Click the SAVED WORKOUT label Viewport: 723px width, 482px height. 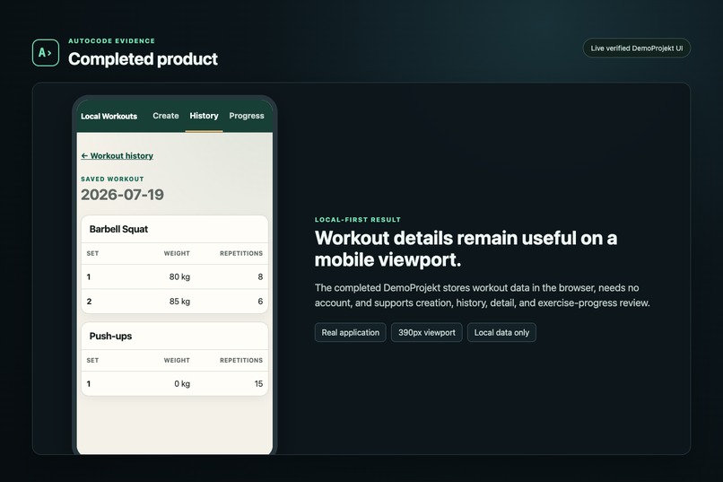[112, 179]
